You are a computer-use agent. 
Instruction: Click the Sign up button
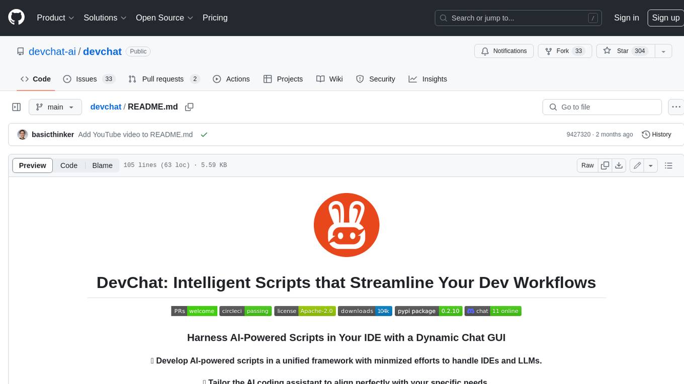(x=665, y=18)
